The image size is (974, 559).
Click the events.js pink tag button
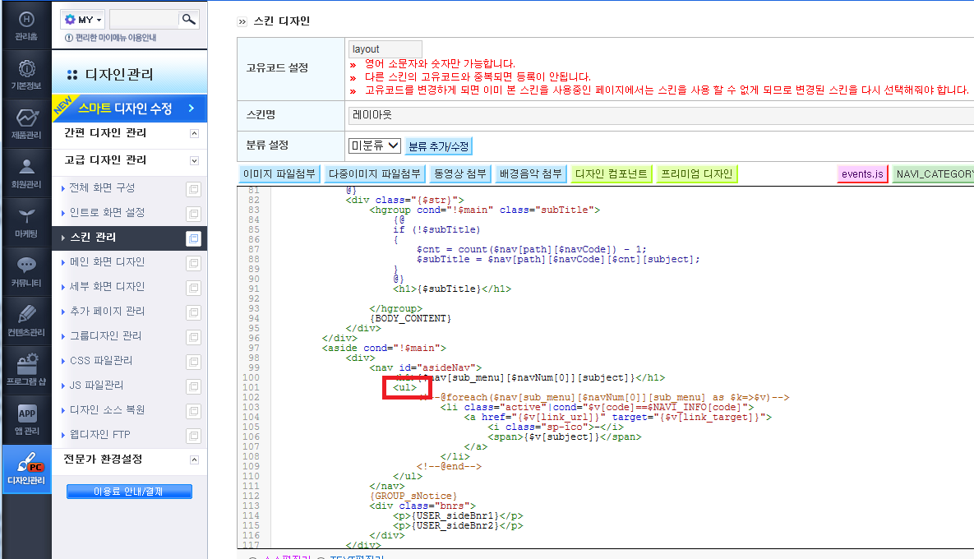coord(862,174)
